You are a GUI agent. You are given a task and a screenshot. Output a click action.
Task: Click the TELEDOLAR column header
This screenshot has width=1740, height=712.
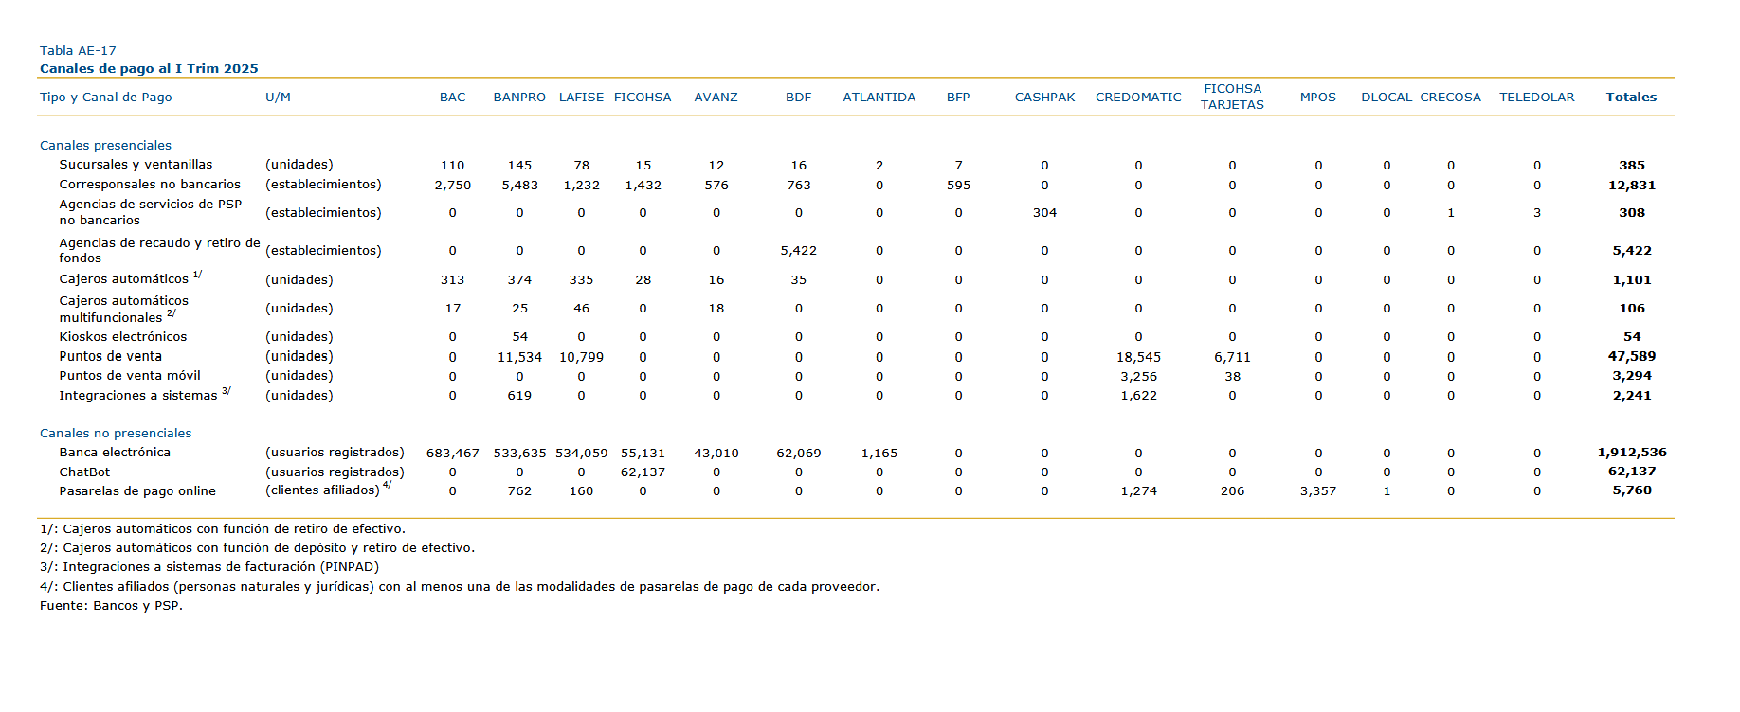1537,98
